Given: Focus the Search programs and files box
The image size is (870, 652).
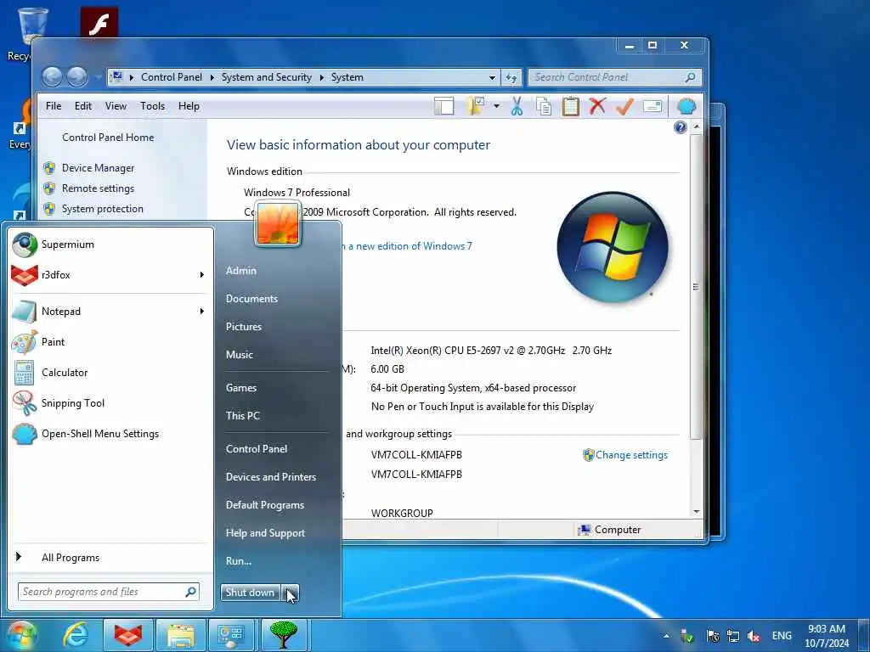Looking at the screenshot, I should (x=108, y=592).
